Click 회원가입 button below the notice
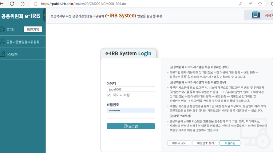Screen dimensions: 273x153 [230, 143]
